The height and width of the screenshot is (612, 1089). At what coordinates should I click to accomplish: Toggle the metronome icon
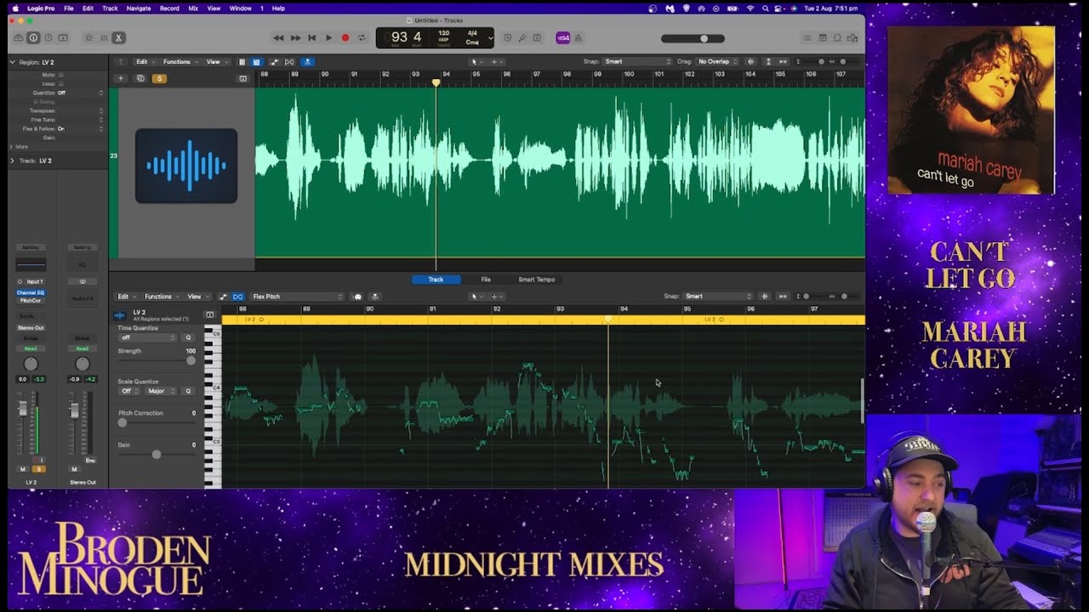point(579,37)
